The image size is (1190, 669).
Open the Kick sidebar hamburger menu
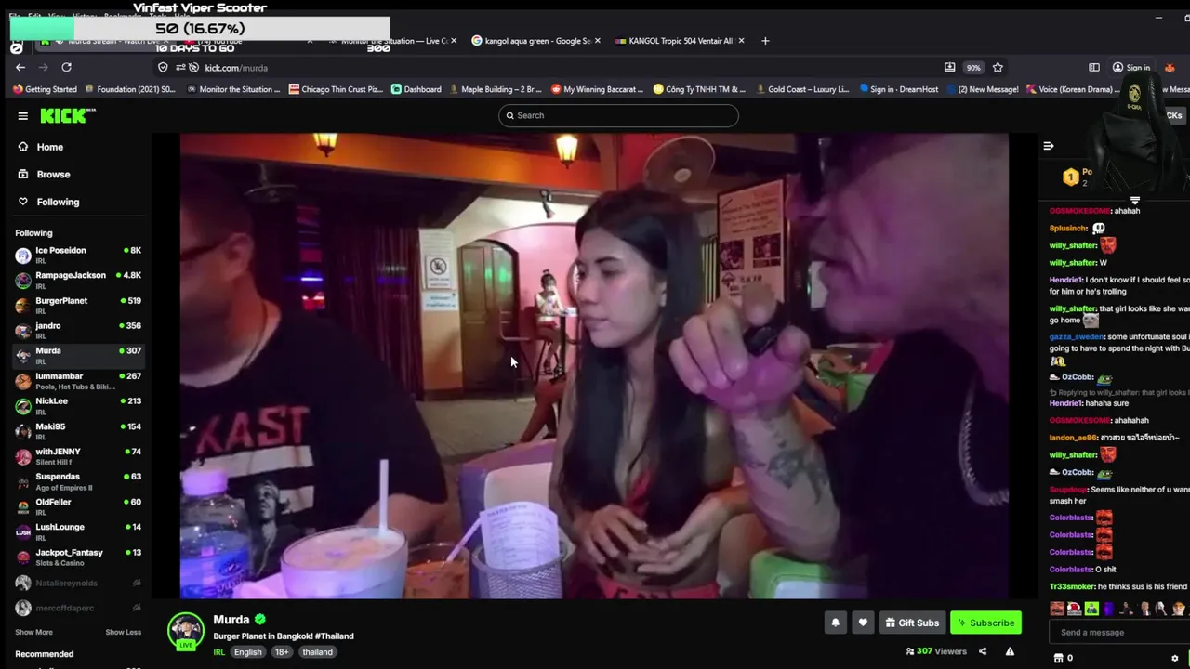tap(22, 115)
